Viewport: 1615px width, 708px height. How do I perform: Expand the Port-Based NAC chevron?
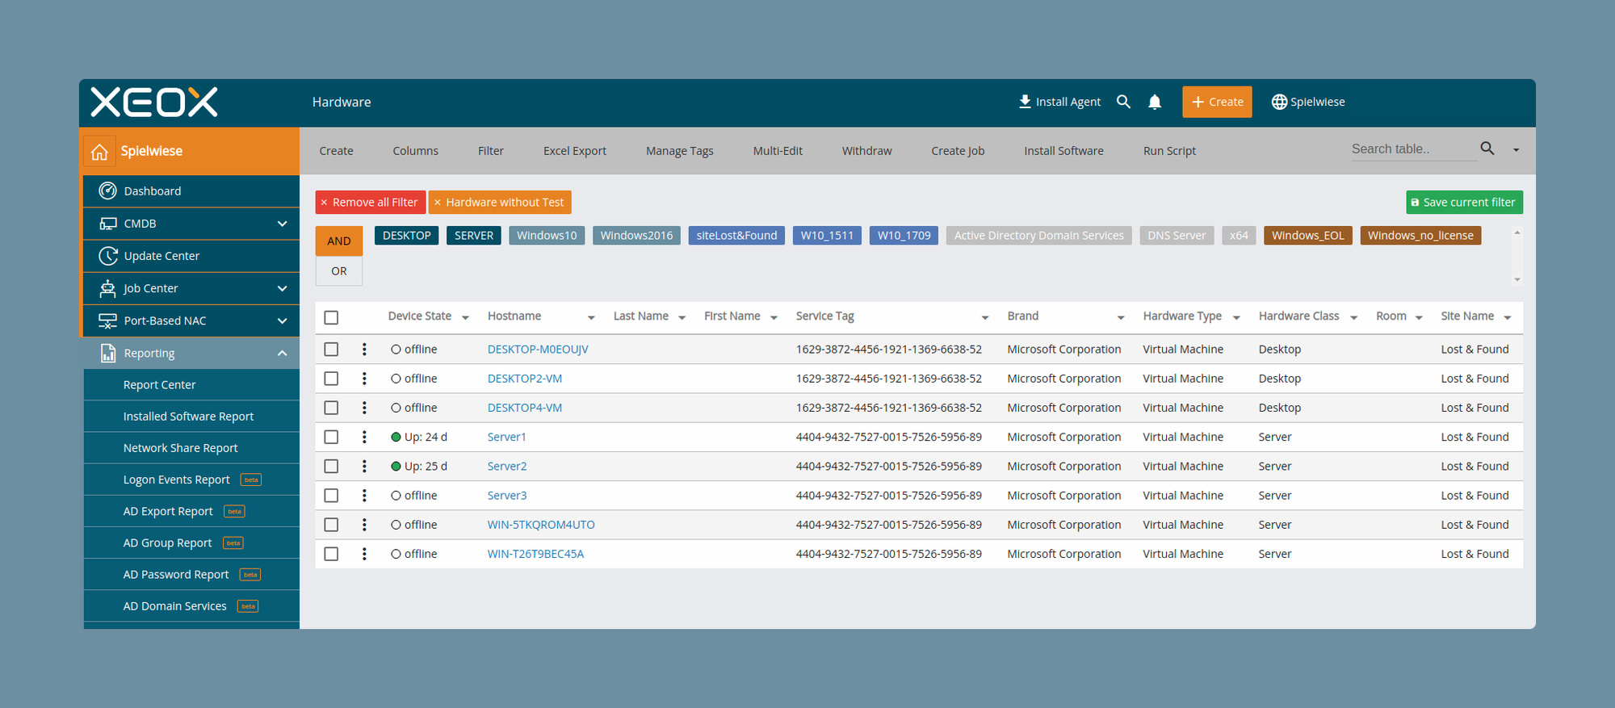(282, 320)
